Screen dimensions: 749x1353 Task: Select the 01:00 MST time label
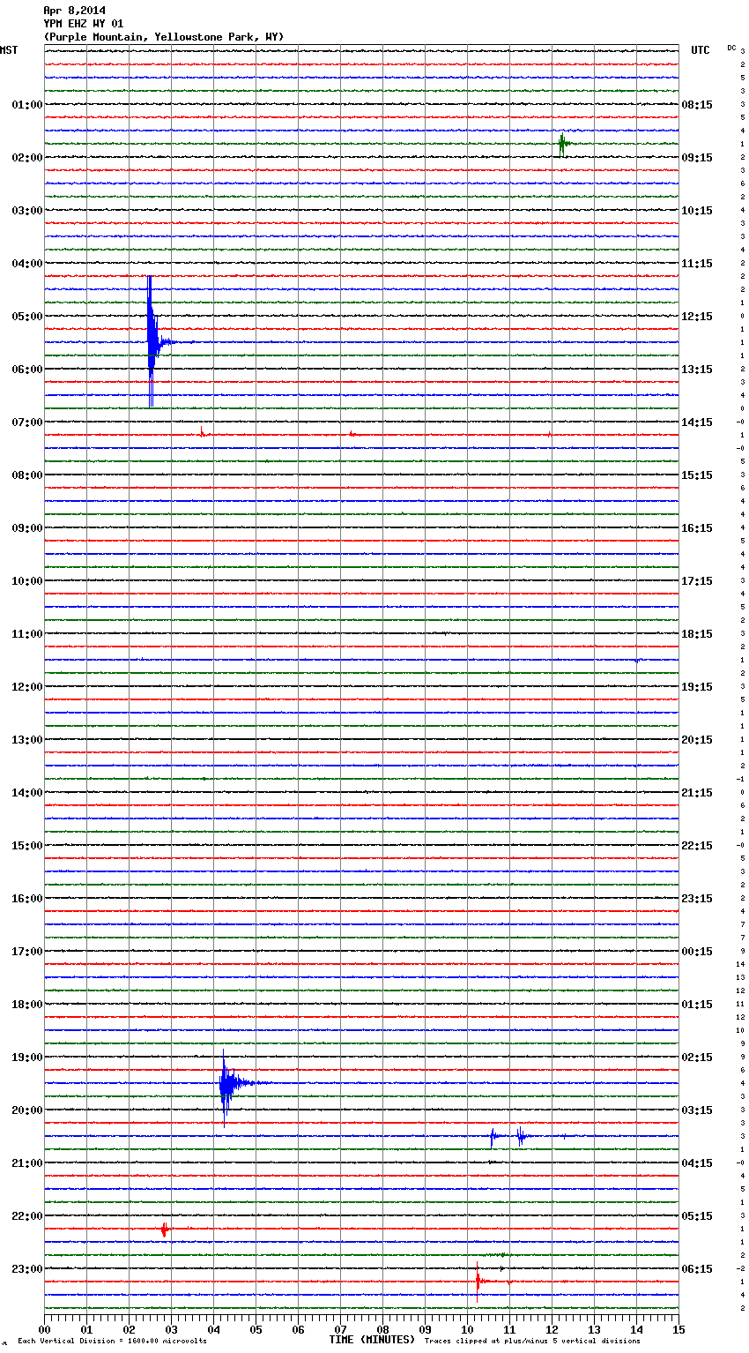(26, 105)
